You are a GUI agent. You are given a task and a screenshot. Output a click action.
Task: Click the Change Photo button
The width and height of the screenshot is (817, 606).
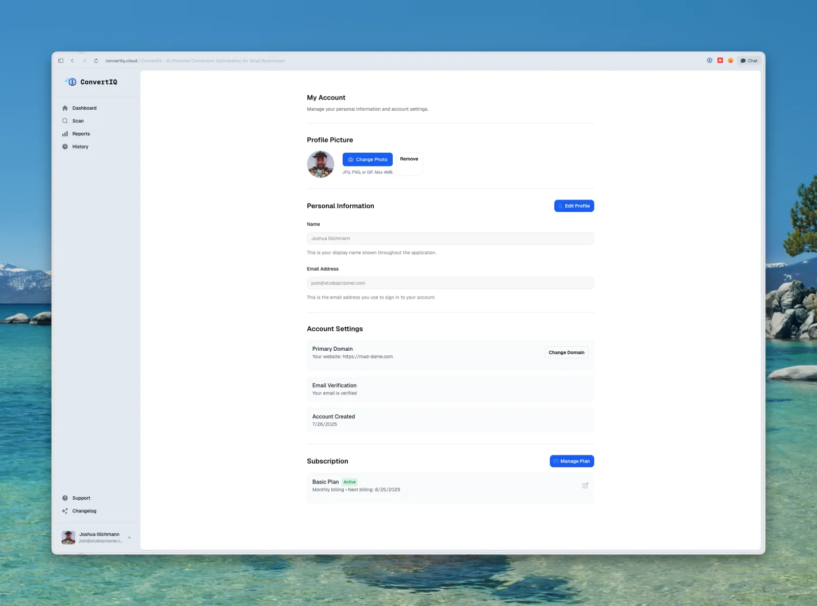(x=368, y=159)
